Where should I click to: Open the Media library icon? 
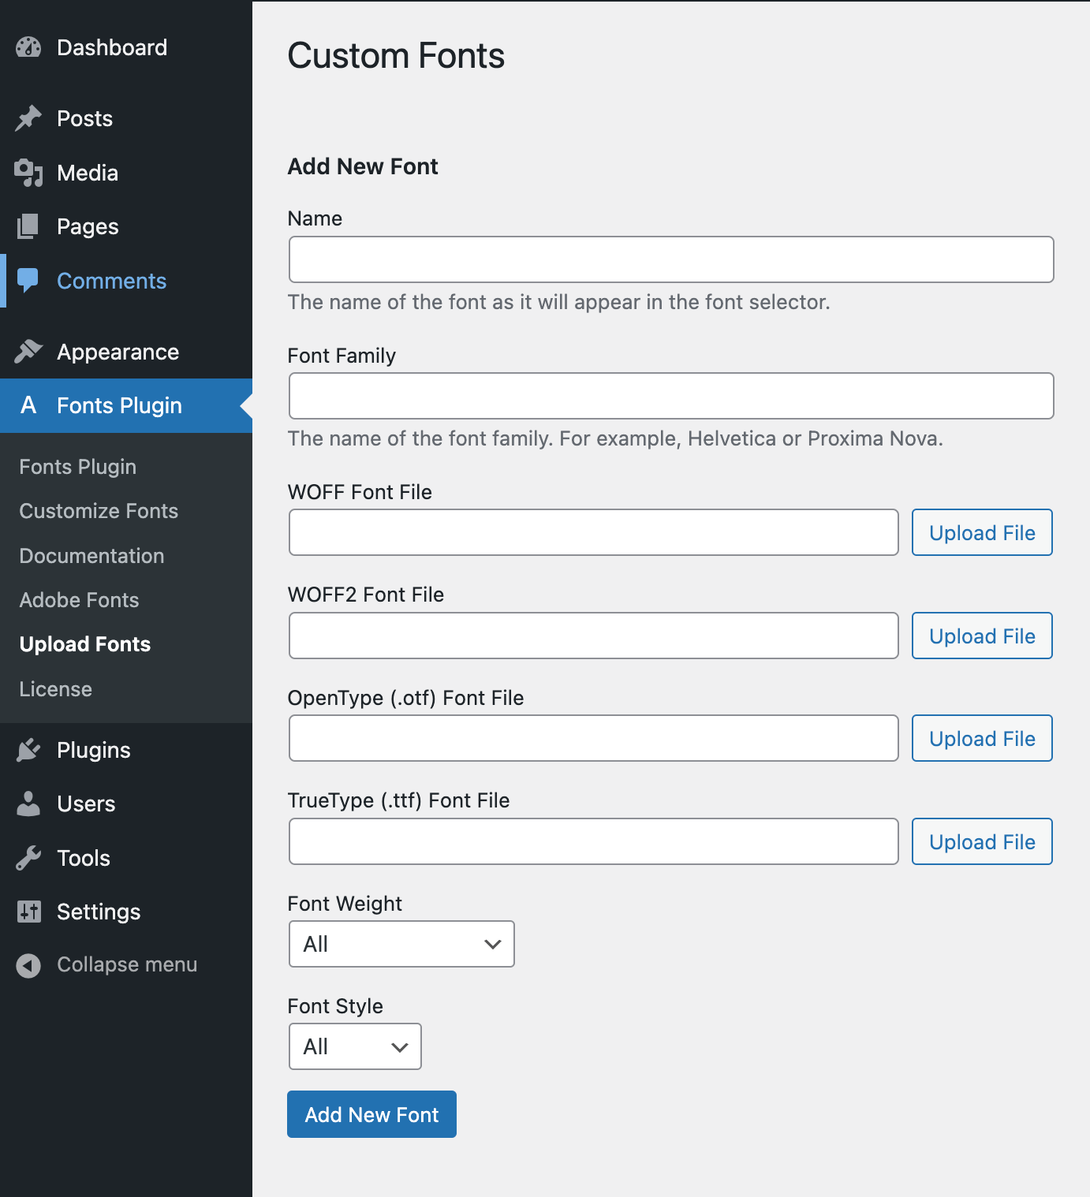point(28,173)
